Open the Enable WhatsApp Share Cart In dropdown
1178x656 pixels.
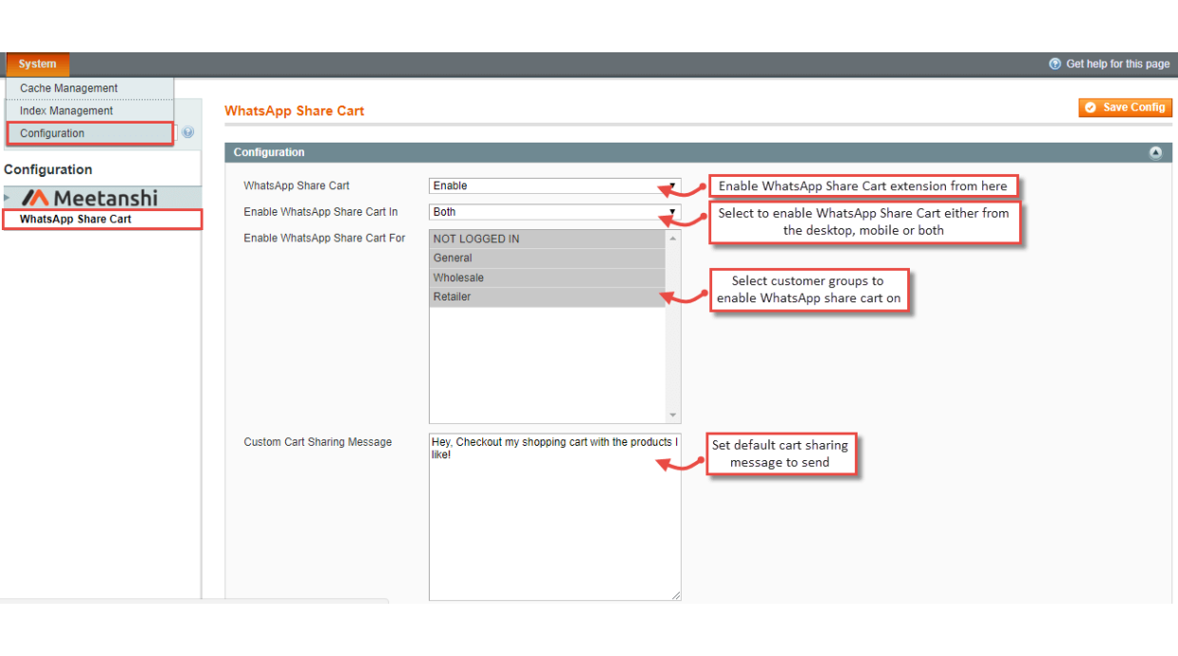pos(554,212)
